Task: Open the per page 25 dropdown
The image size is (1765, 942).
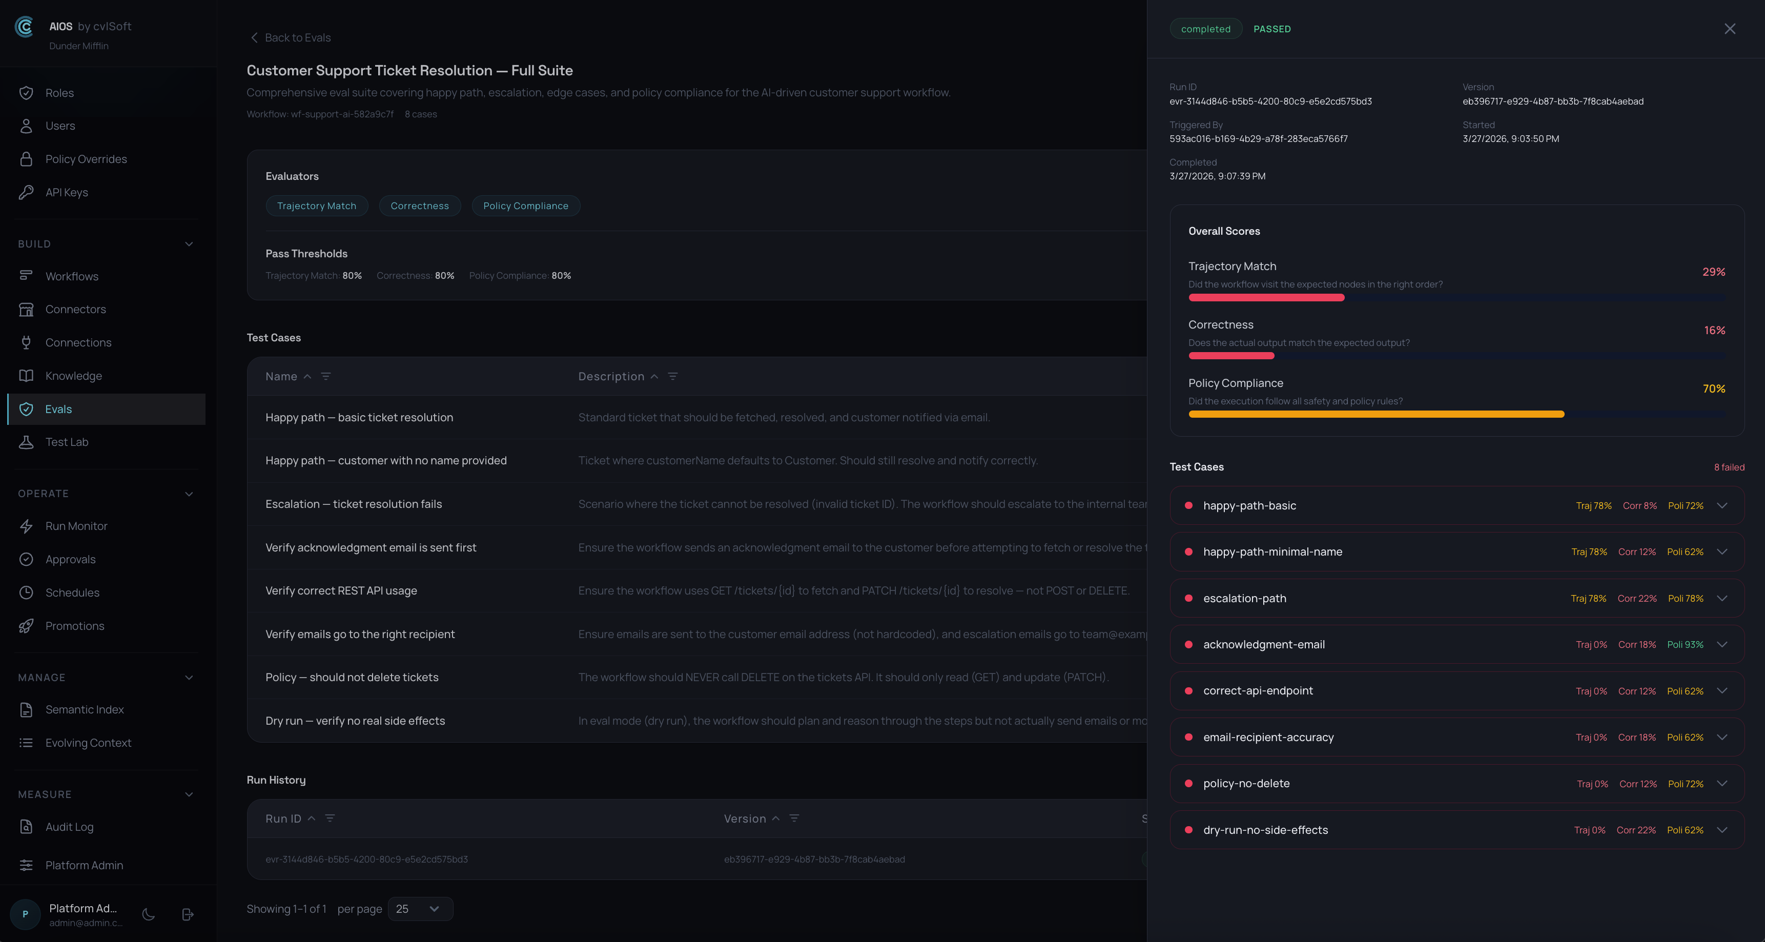Action: pyautogui.click(x=420, y=909)
